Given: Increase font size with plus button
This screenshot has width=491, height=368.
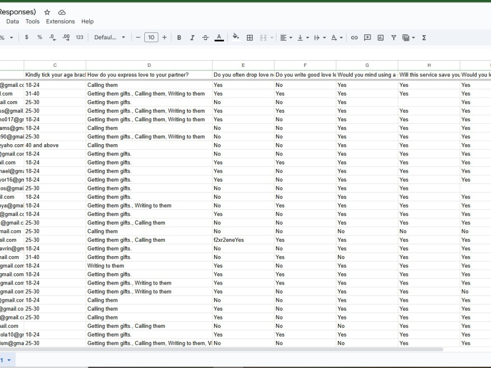Looking at the screenshot, I should 164,37.
